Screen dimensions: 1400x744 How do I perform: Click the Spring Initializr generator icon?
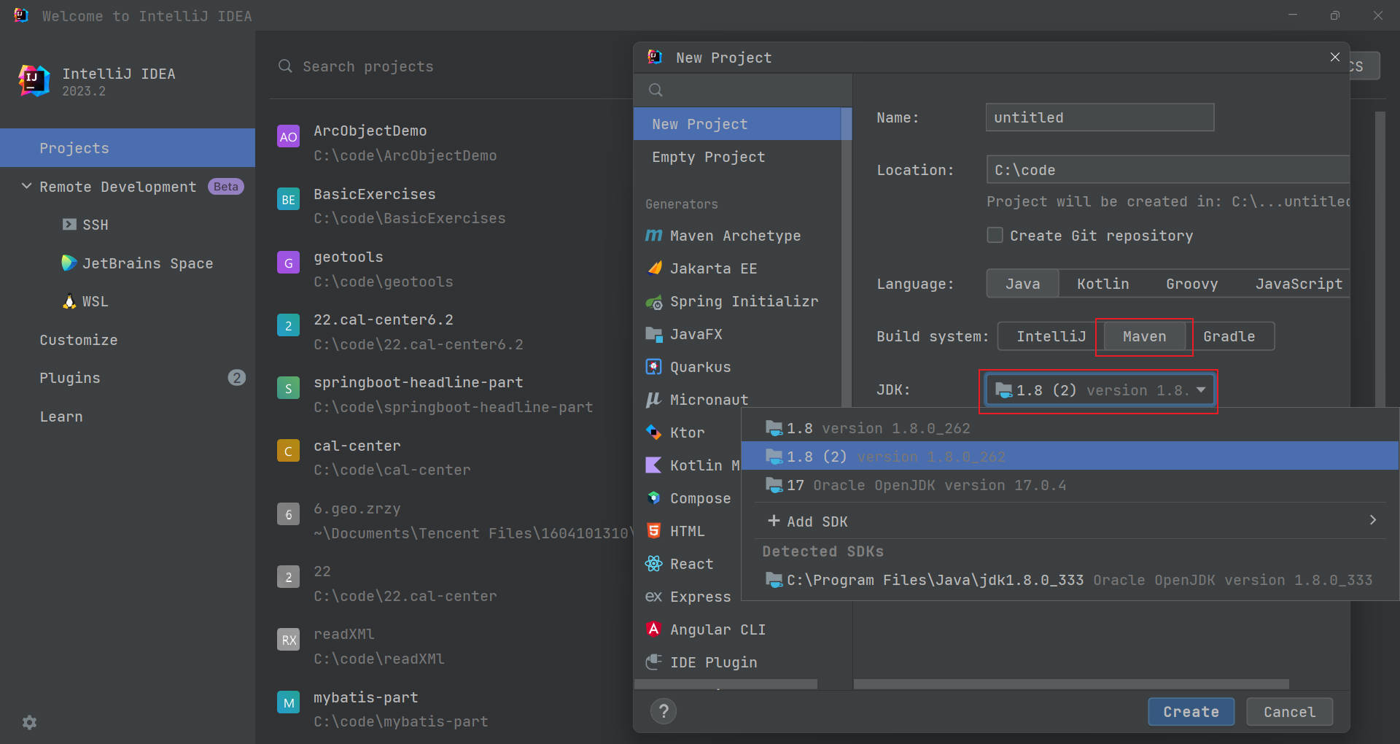click(x=654, y=302)
